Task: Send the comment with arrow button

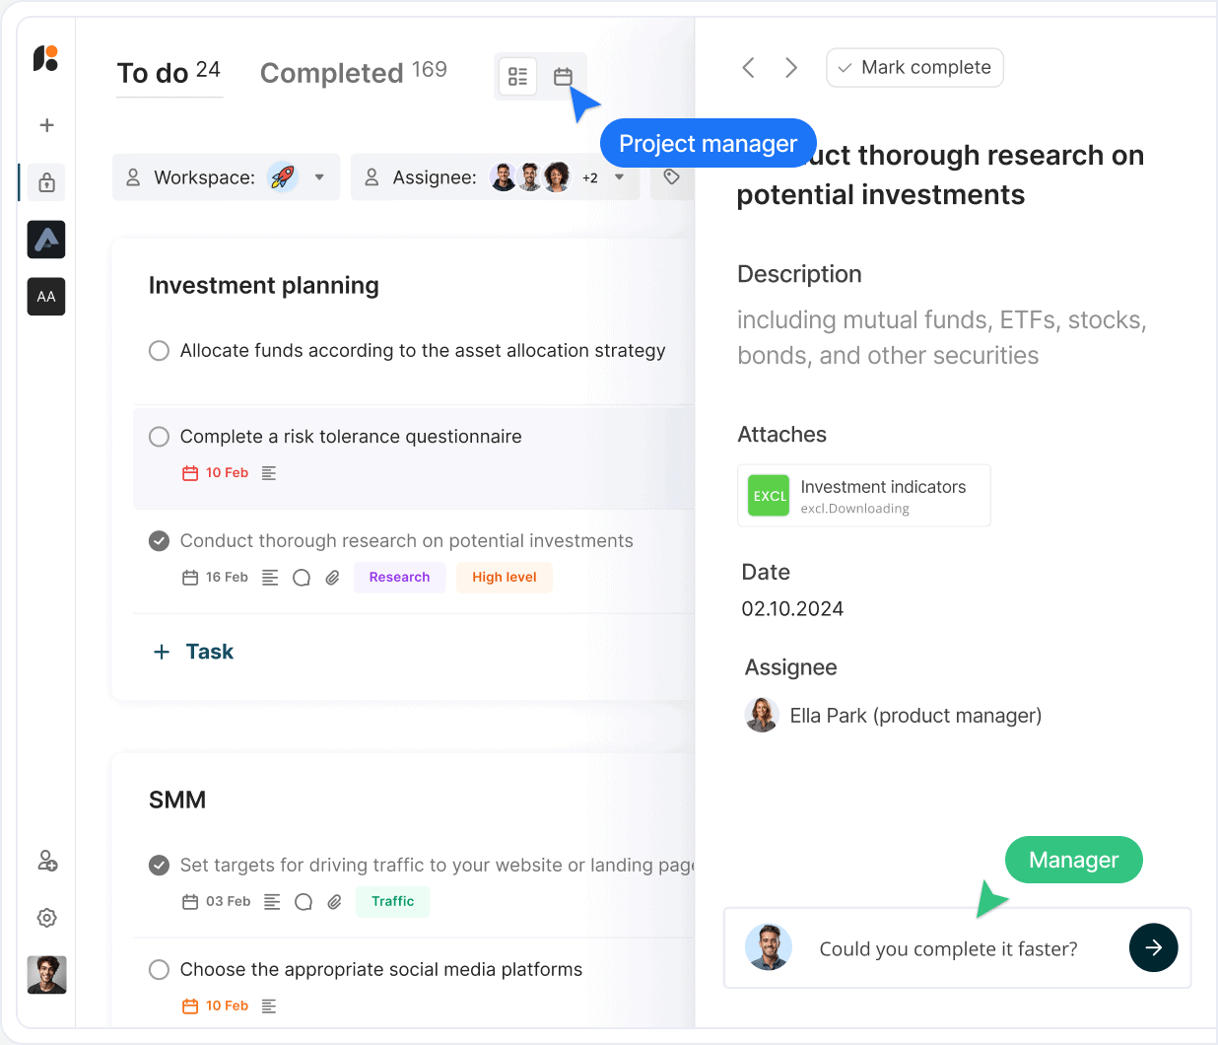Action: [1153, 947]
